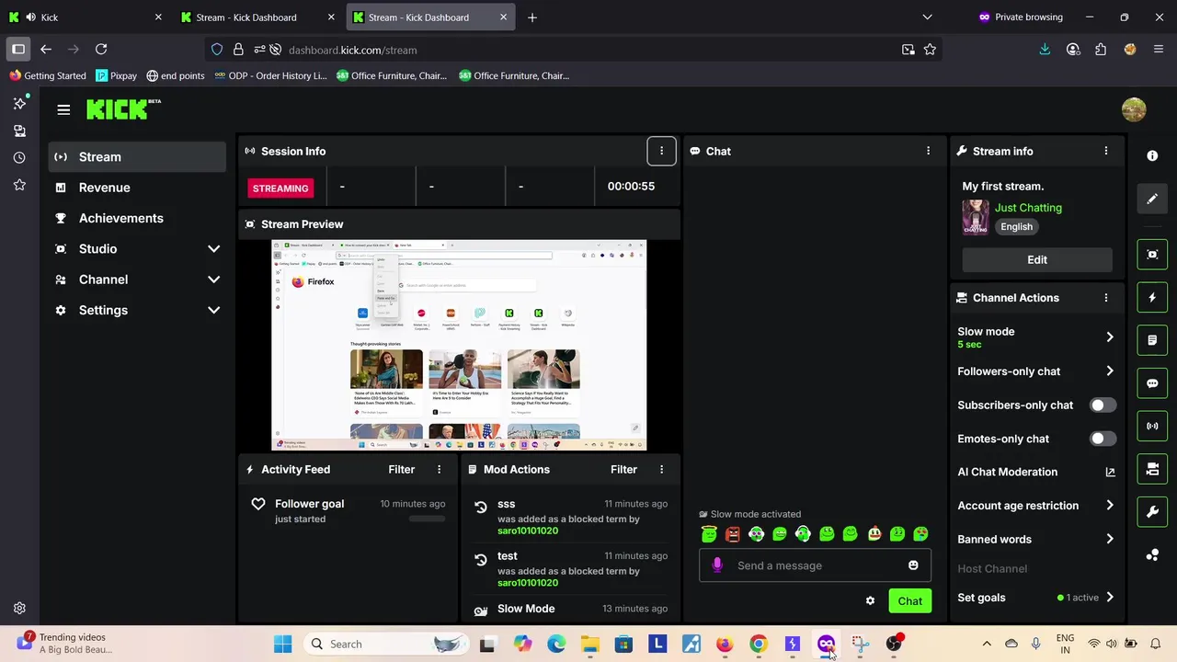Expand the Channel menu chevron
1177x662 pixels.
[213, 280]
